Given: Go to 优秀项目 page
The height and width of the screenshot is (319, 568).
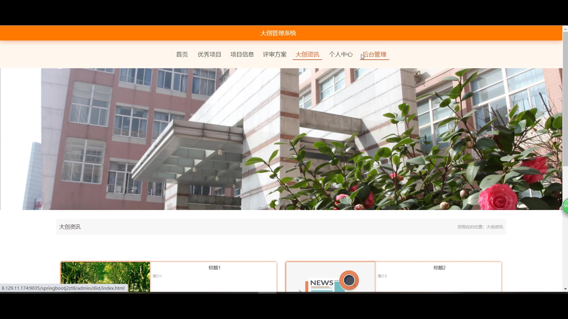Looking at the screenshot, I should click(209, 55).
